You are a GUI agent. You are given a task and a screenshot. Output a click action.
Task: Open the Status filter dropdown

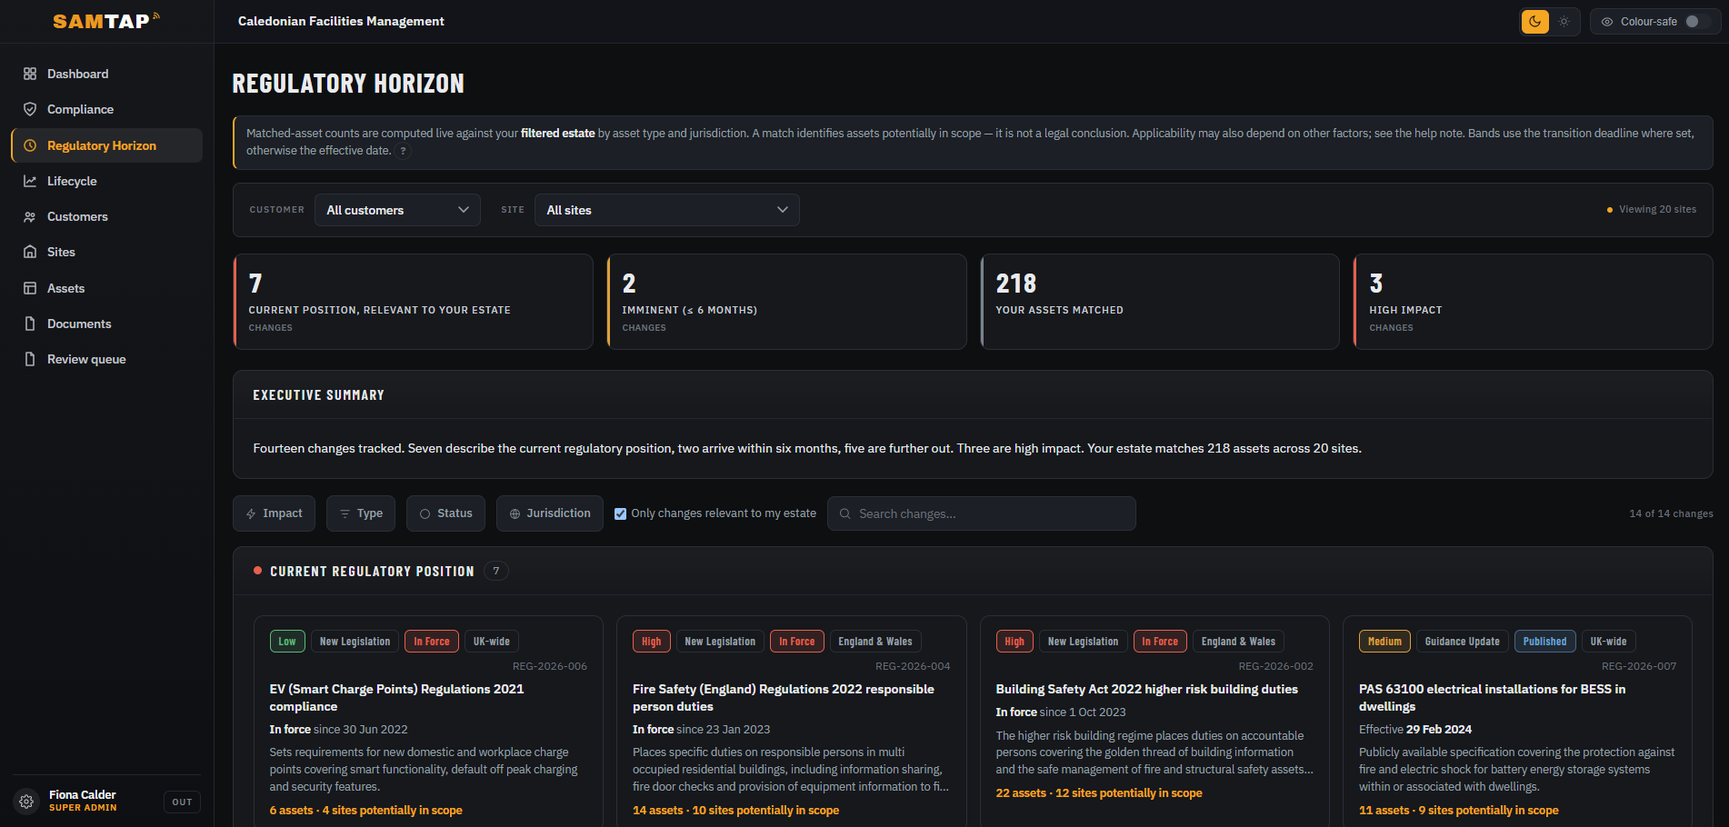(x=445, y=513)
